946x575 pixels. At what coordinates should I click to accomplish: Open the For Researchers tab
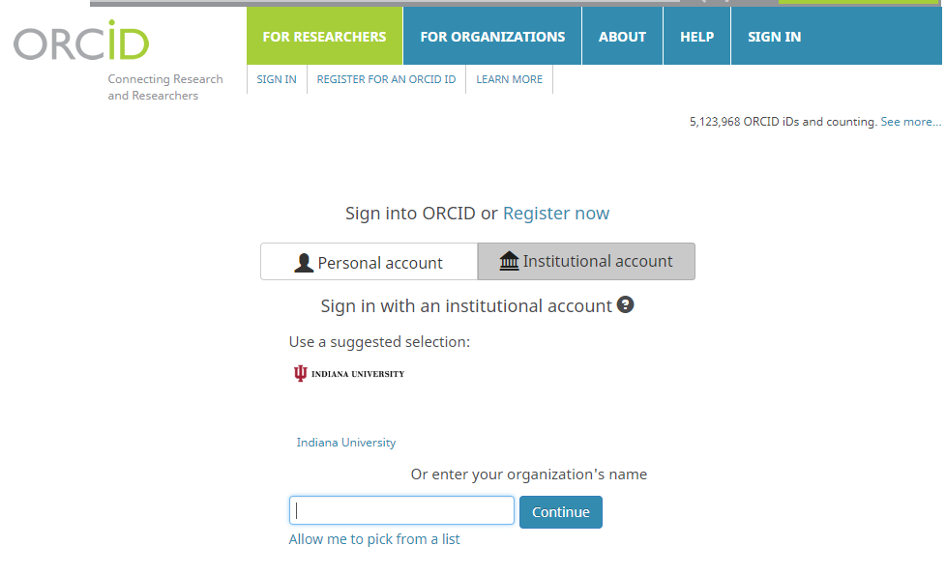coord(324,37)
